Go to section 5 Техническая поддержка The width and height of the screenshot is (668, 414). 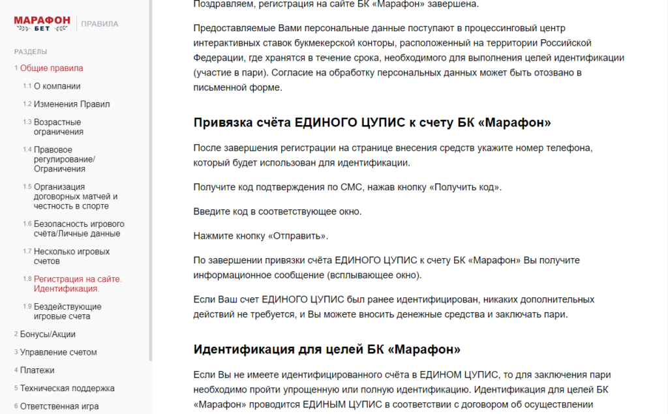67,388
